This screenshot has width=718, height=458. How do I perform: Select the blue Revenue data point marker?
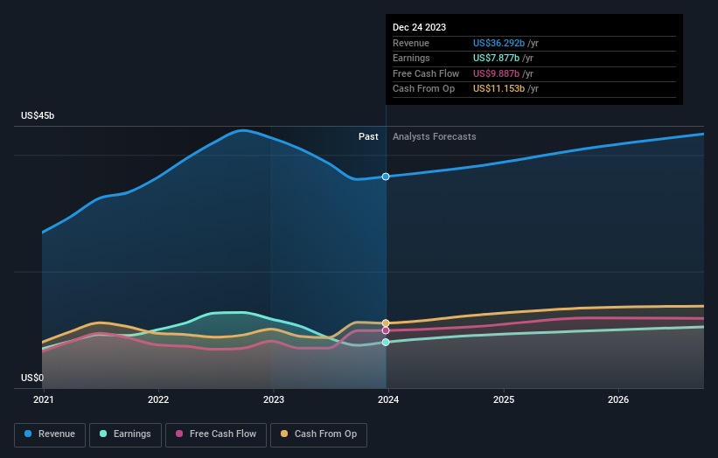[x=386, y=177]
